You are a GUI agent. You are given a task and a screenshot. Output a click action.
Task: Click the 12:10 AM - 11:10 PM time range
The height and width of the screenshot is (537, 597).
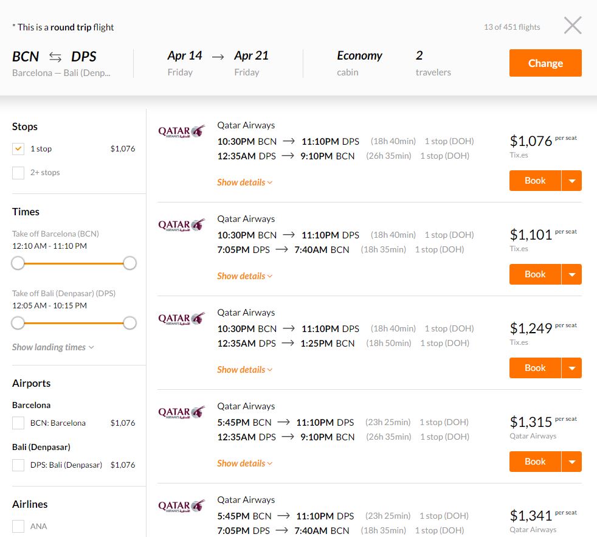click(x=49, y=246)
